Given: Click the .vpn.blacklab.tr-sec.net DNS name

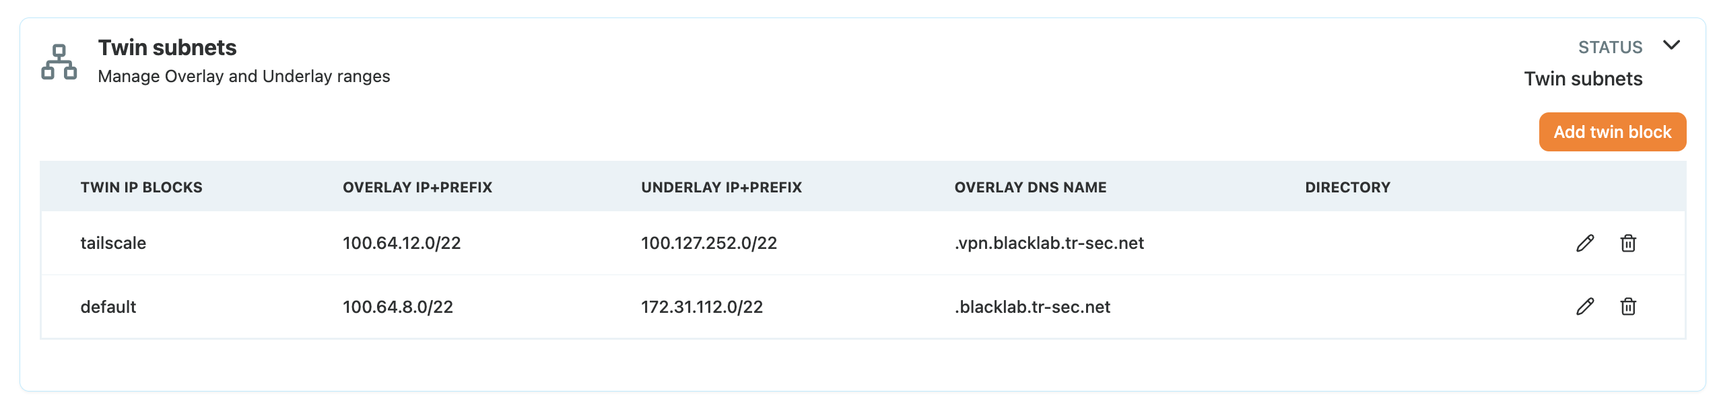Looking at the screenshot, I should pyautogui.click(x=1049, y=243).
